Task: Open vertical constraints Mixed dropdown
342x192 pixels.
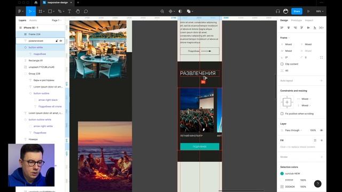Action: [306, 106]
